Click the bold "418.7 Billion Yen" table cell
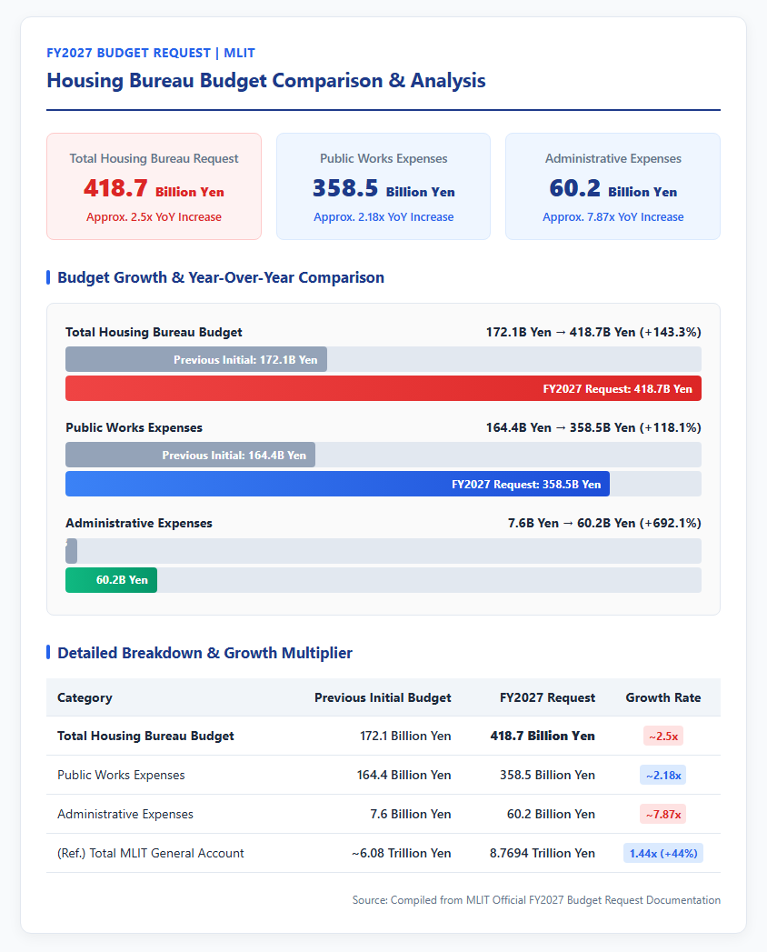 pos(543,736)
